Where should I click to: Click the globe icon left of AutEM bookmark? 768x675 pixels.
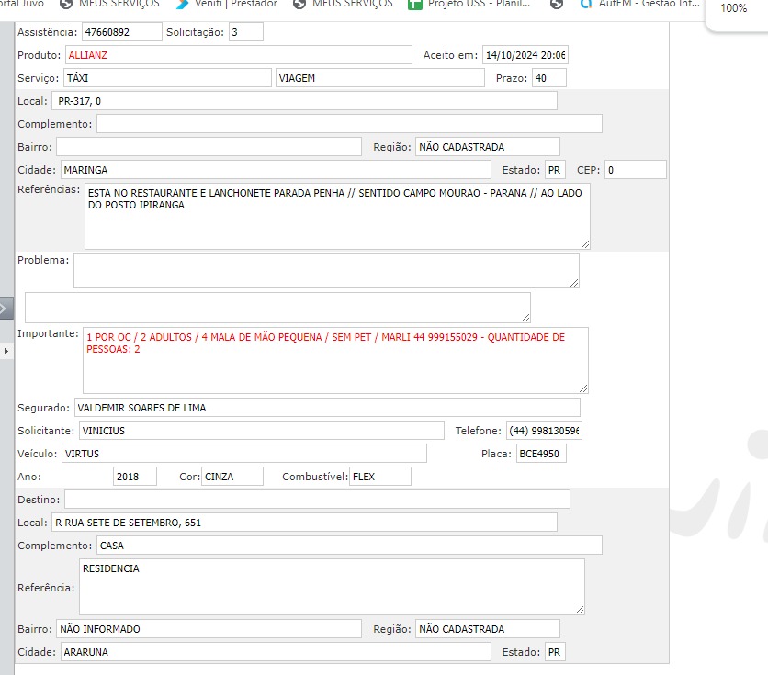[557, 4]
